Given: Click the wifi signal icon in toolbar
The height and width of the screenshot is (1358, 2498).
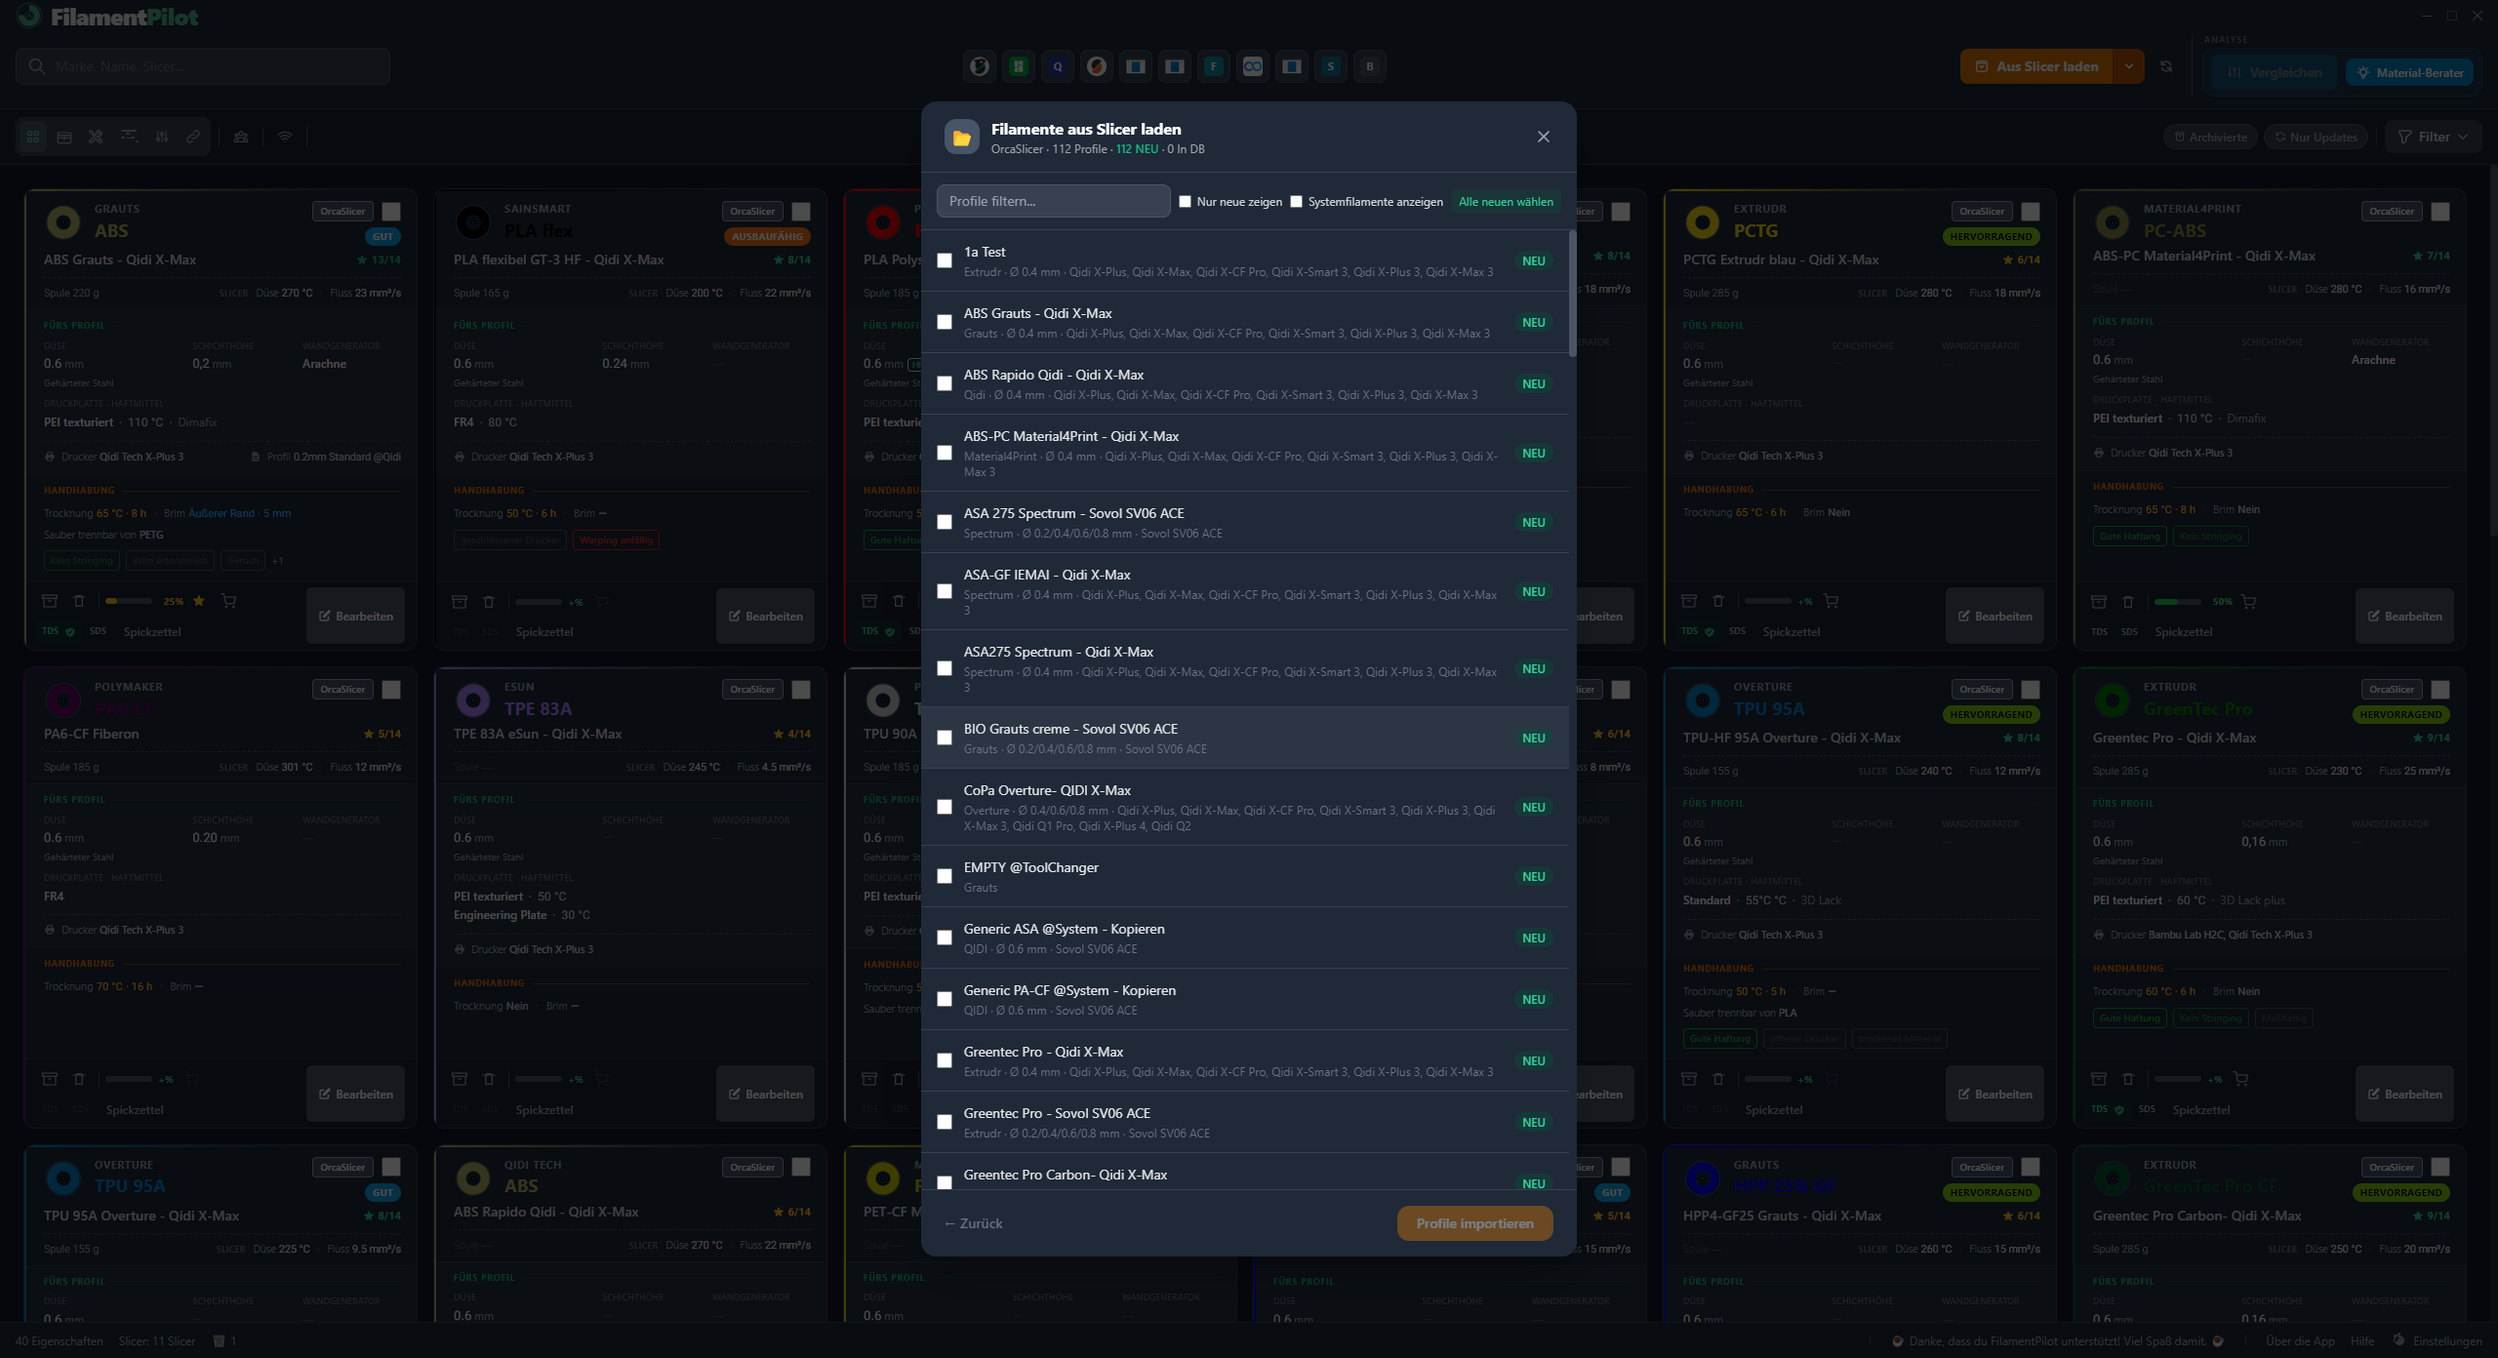Looking at the screenshot, I should coord(285,137).
